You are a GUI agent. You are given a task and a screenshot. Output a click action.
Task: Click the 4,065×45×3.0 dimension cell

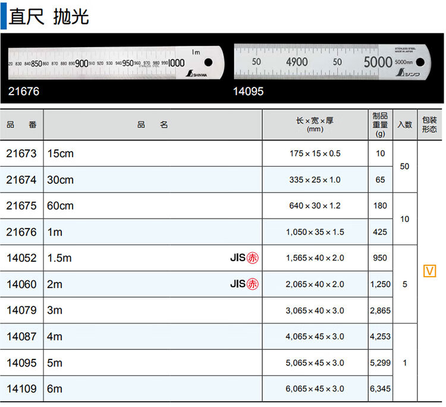pyautogui.click(x=315, y=337)
